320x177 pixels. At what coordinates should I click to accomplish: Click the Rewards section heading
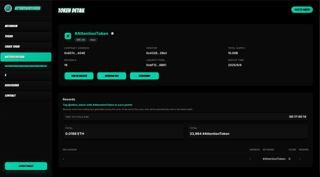(x=69, y=99)
